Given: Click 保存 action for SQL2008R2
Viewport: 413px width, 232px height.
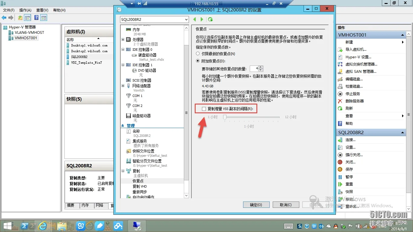Looking at the screenshot, I should point(349,169).
